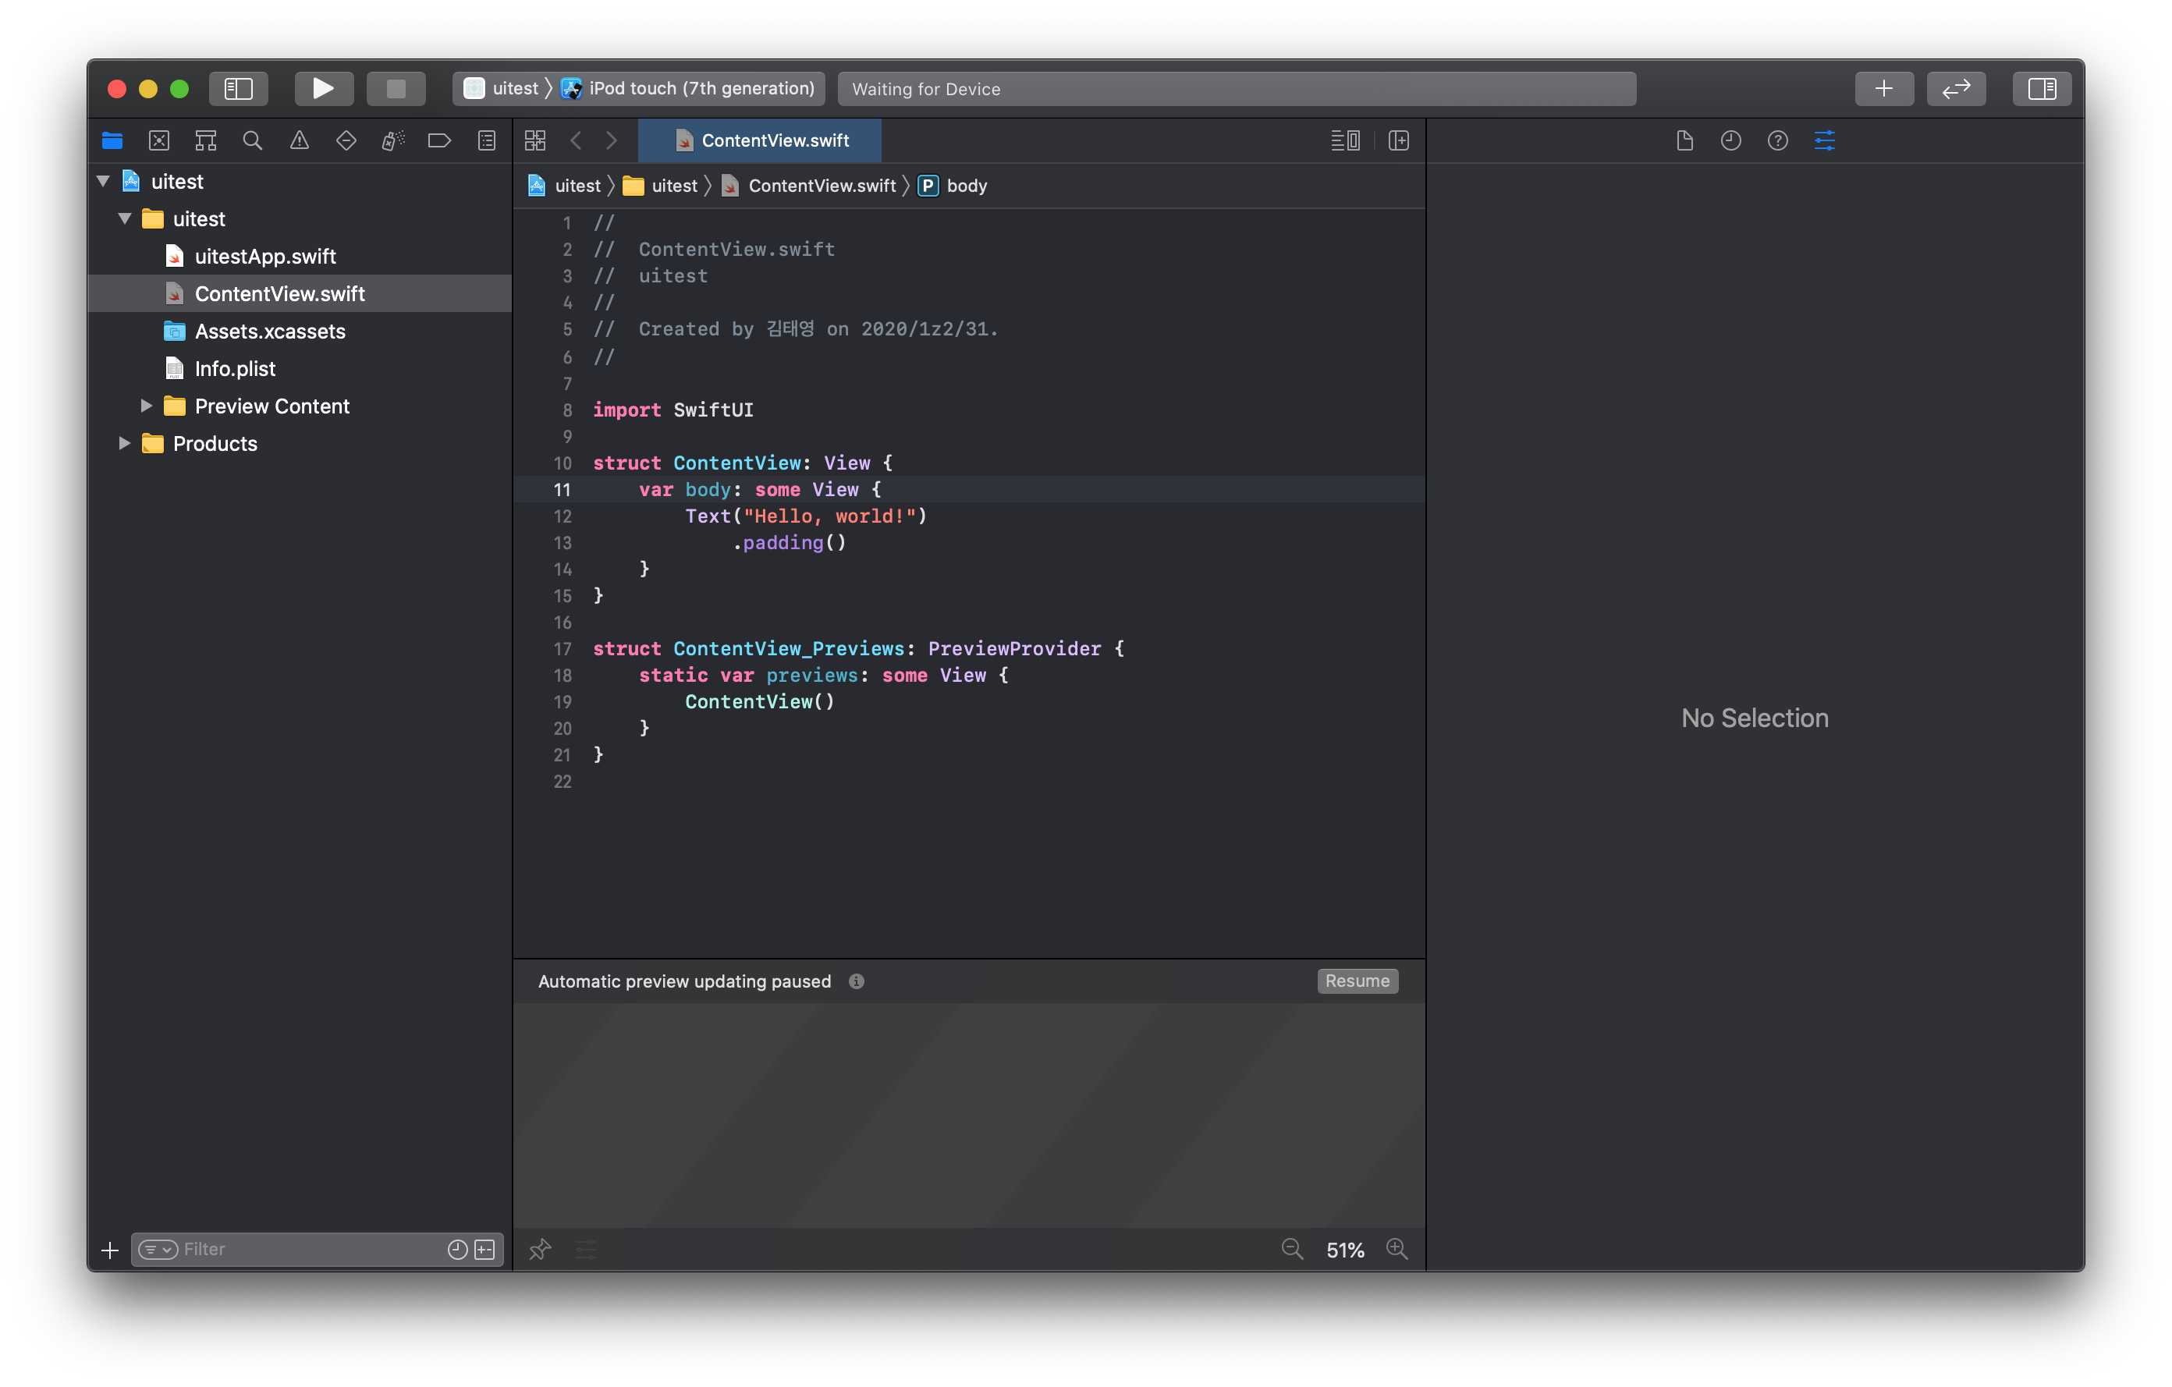This screenshot has width=2172, height=1387.
Task: Toggle the right inspector panel visibility
Action: coord(2041,88)
